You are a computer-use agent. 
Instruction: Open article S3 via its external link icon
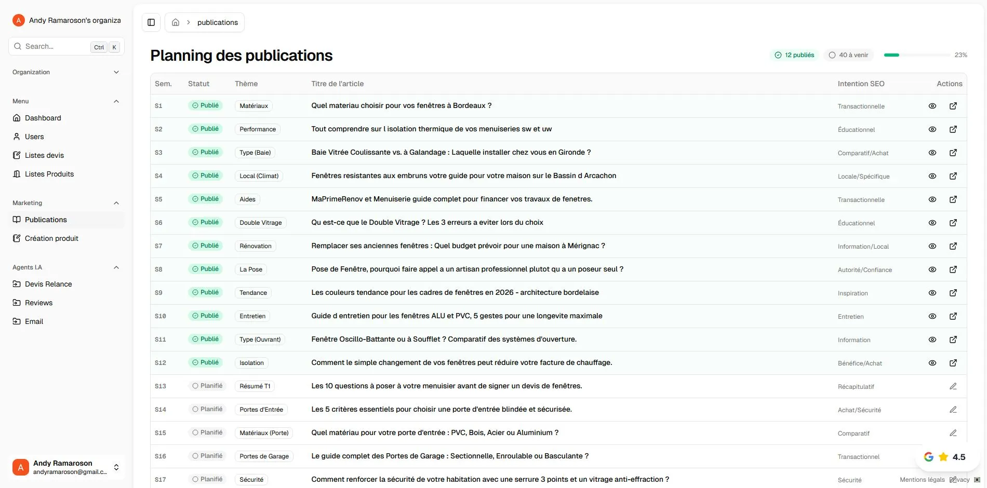tap(953, 153)
